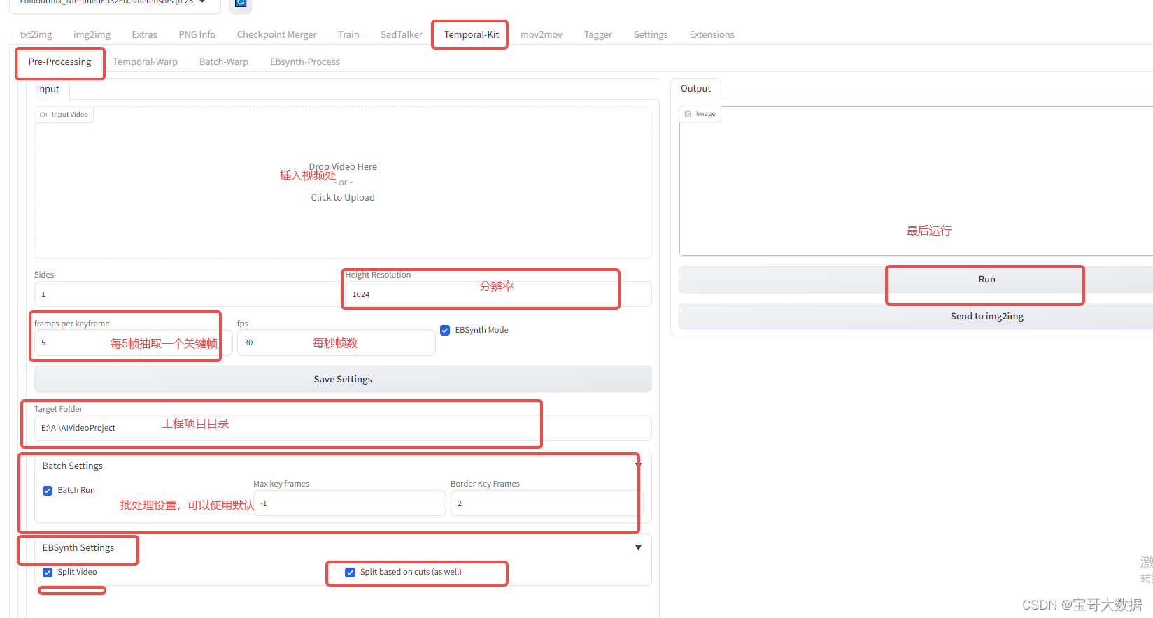Toggle the Batch Run checkbox

click(x=48, y=490)
